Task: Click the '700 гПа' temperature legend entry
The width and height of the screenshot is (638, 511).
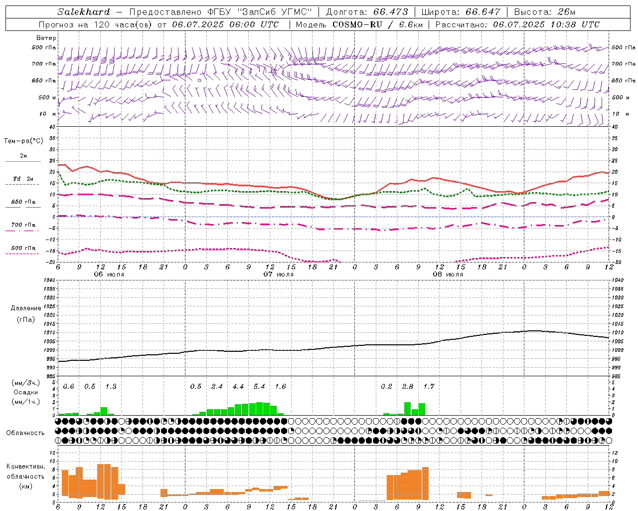Action: (23, 225)
